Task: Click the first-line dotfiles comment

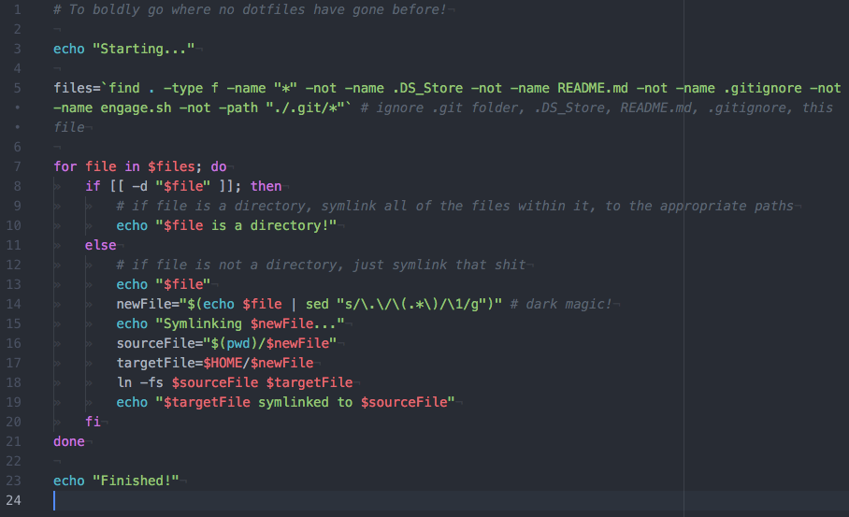Action: coord(250,9)
